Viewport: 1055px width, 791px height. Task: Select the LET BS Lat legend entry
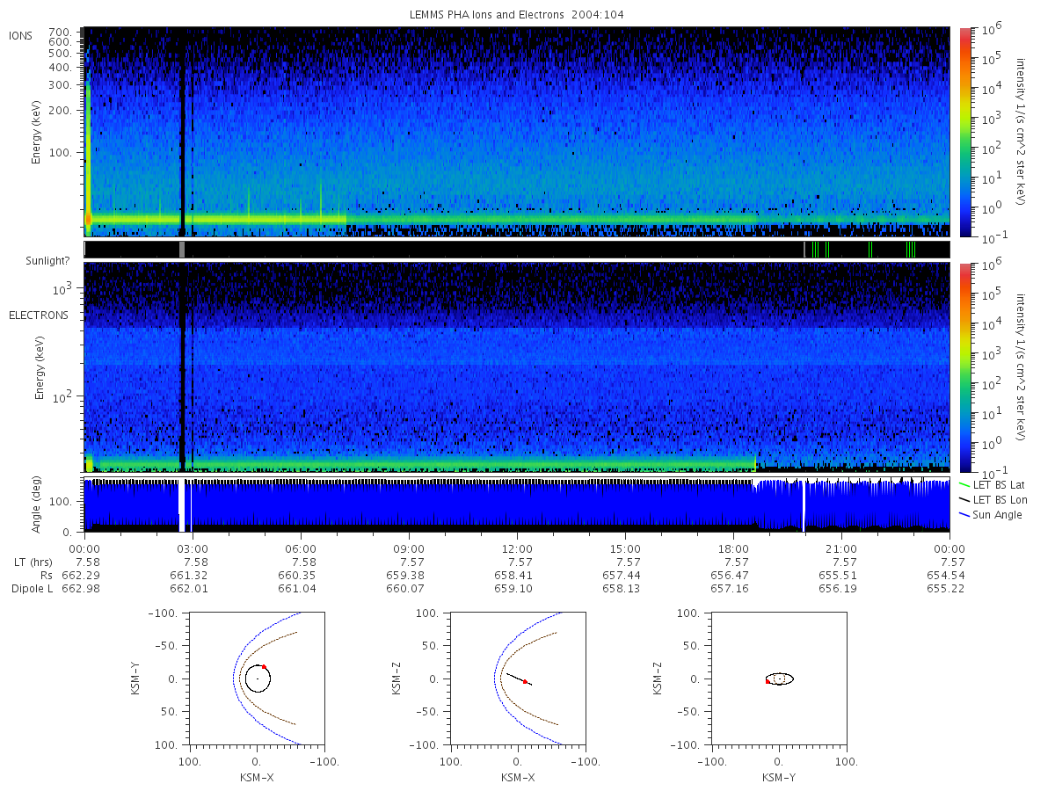point(993,484)
